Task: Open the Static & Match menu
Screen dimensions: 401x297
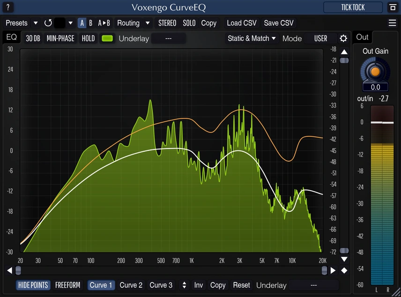Action: pos(252,38)
